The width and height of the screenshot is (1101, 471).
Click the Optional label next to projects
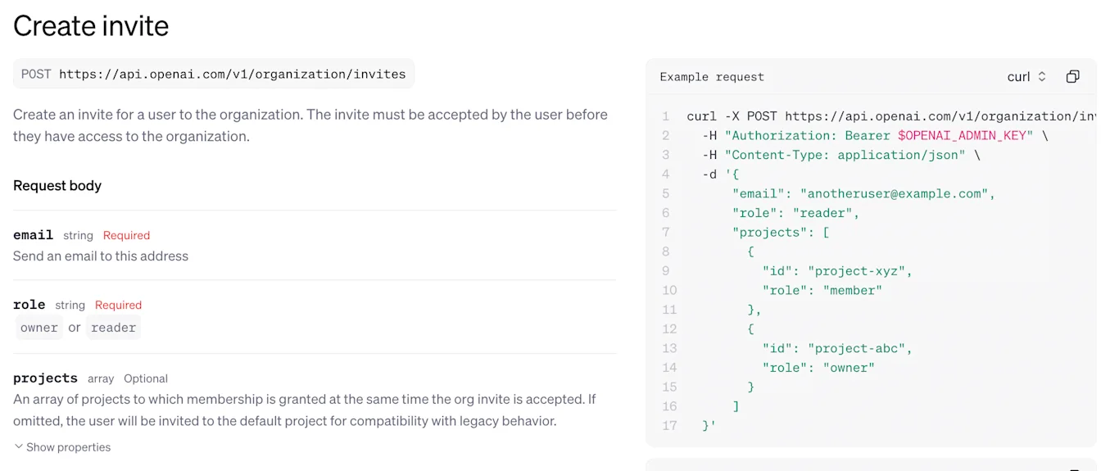[x=146, y=378]
